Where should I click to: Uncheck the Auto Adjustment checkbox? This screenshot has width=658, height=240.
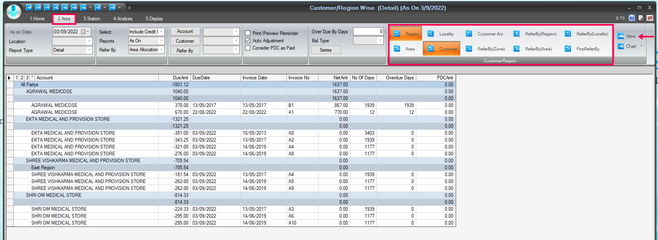247,41
